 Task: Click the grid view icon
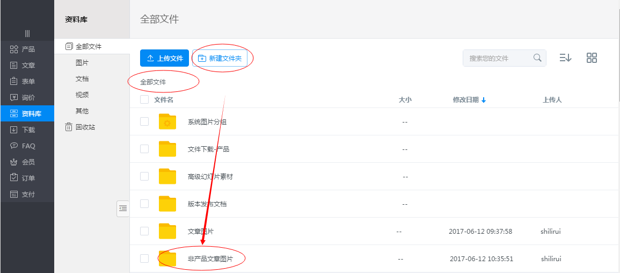click(x=592, y=58)
